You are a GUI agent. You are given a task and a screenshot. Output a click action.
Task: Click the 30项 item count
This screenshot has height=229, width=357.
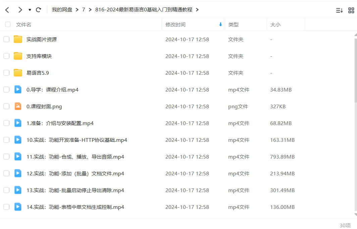(x=345, y=225)
